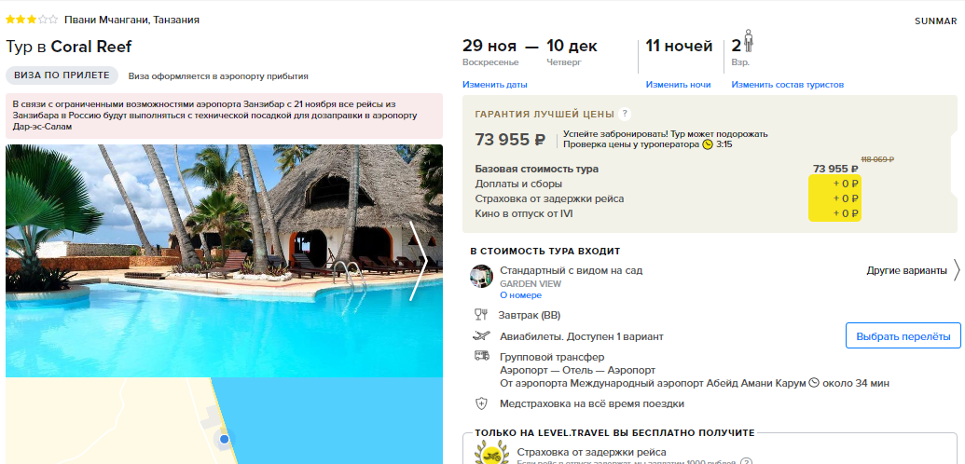Click the garden view room thumbnail
The image size is (965, 464).
pyautogui.click(x=481, y=276)
